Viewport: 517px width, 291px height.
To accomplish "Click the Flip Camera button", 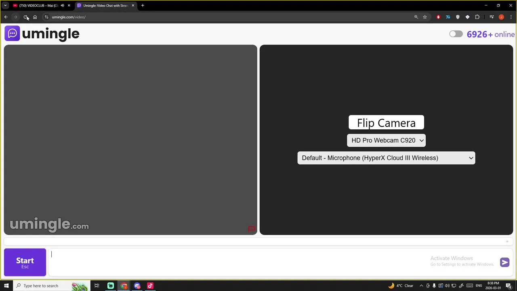I will point(386,123).
